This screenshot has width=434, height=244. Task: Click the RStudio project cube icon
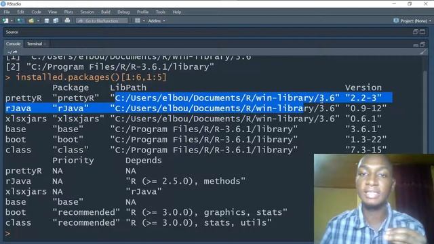(396, 21)
